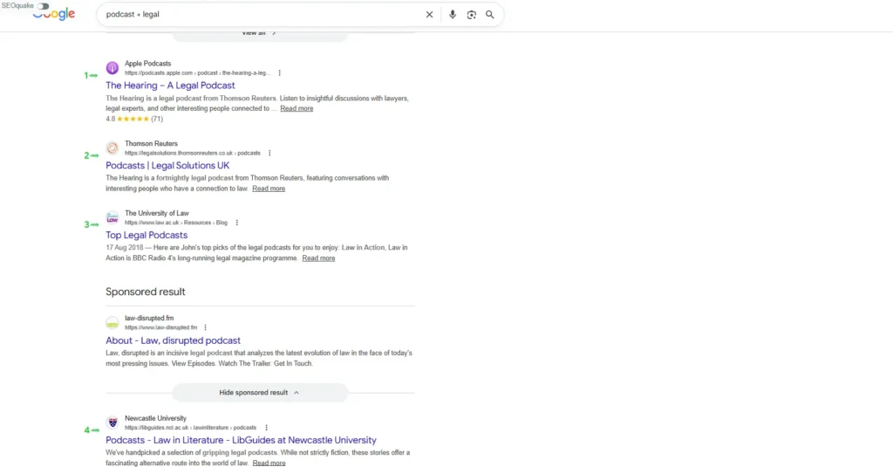Open 'Podcasts | Legal Solutions UK' link
This screenshot has height=467, width=893.
[167, 165]
